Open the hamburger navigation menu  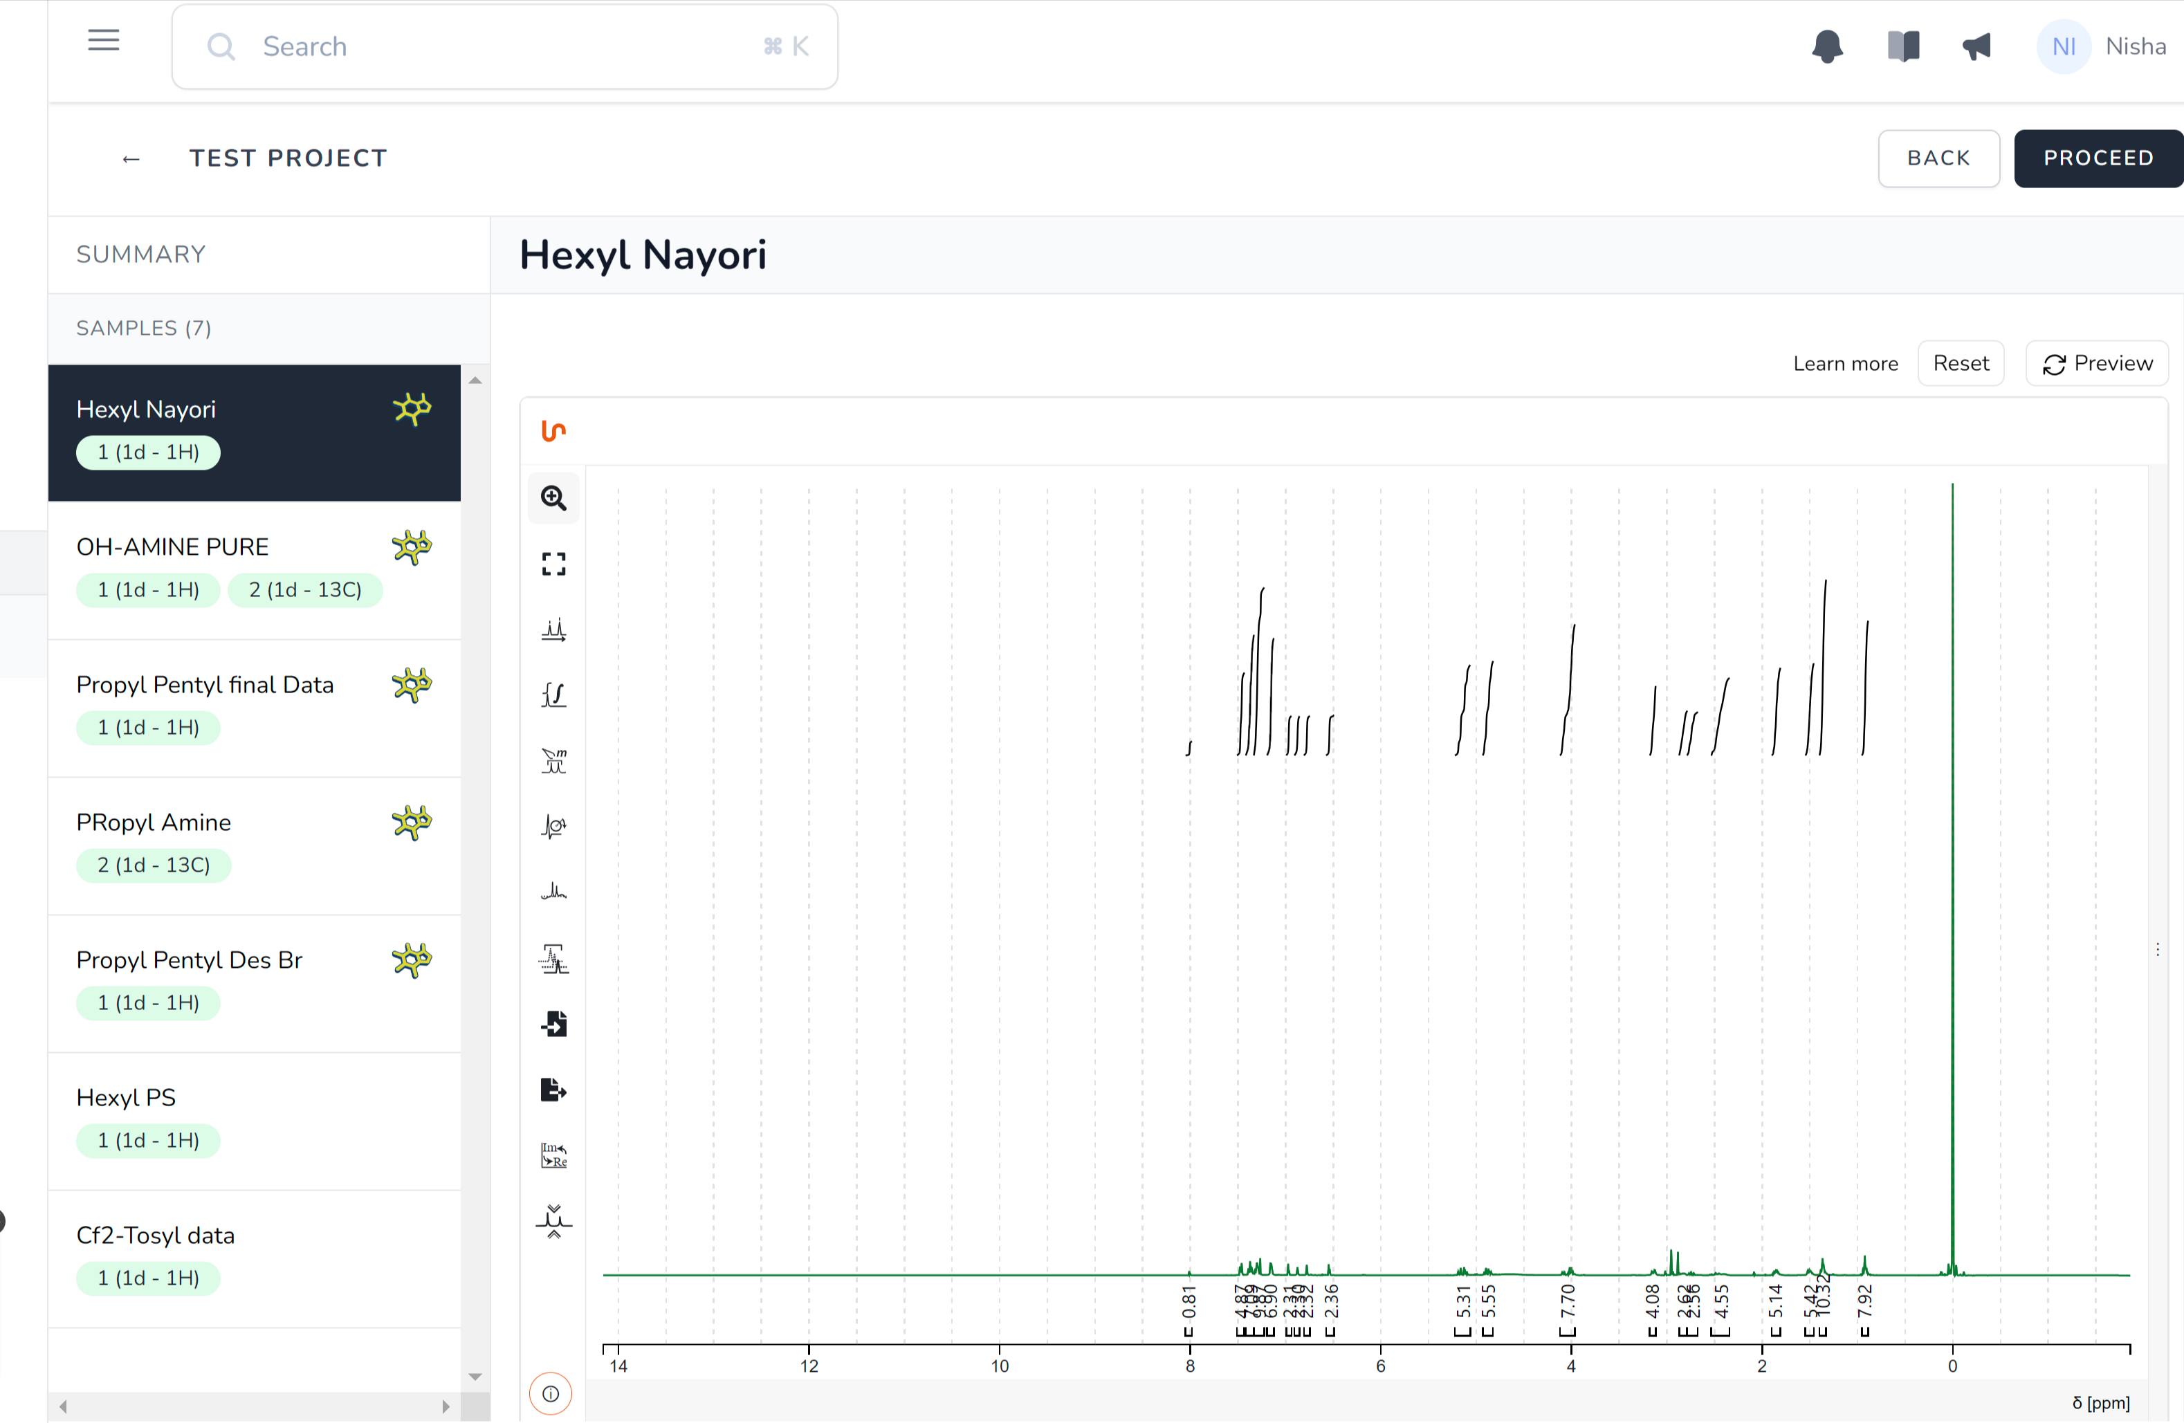tap(104, 40)
